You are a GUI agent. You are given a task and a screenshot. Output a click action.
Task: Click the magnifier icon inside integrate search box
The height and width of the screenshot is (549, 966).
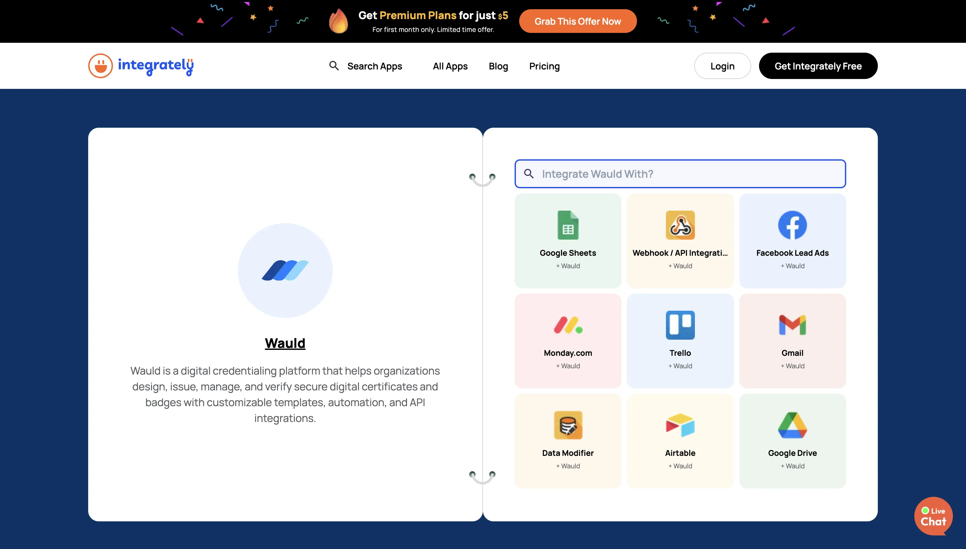point(529,173)
